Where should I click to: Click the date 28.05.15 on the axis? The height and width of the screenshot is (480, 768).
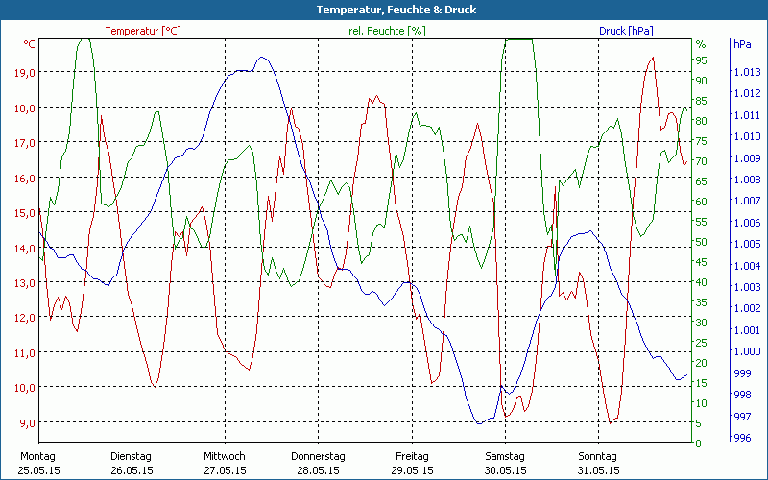click(318, 470)
